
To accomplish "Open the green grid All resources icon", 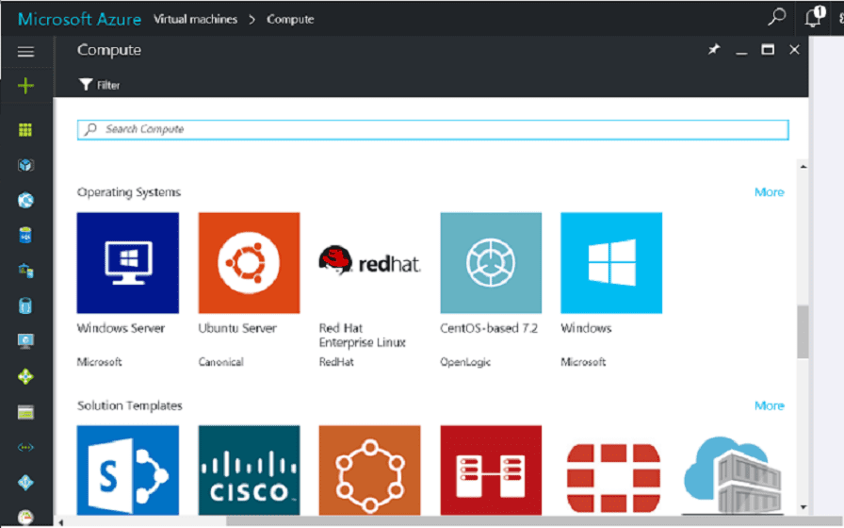I will 25,130.
